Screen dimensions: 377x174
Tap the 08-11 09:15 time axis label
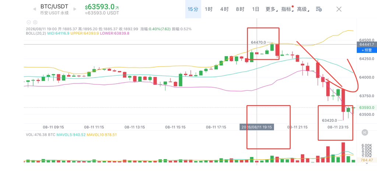coord(53,127)
